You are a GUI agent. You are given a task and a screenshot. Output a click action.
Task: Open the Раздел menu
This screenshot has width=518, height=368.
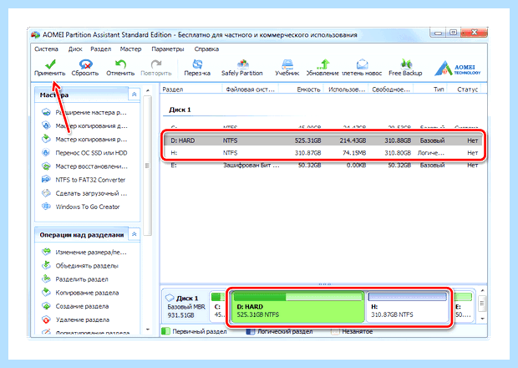point(101,49)
